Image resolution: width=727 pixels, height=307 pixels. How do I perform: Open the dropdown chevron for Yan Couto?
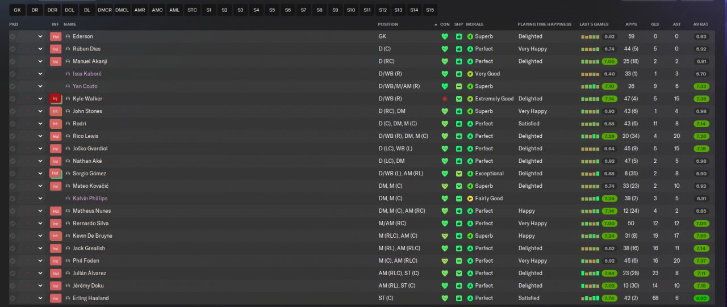(40, 86)
